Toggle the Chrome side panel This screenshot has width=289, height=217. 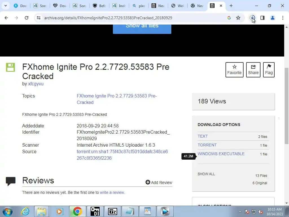(262, 18)
